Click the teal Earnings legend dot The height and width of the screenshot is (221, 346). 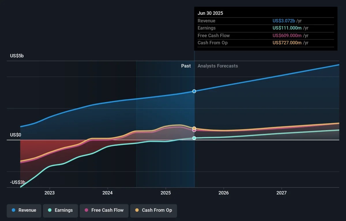tap(50, 210)
